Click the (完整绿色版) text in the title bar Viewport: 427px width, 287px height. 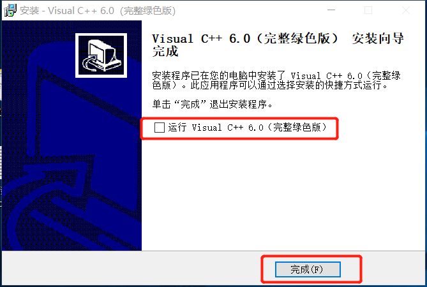pyautogui.click(x=148, y=11)
